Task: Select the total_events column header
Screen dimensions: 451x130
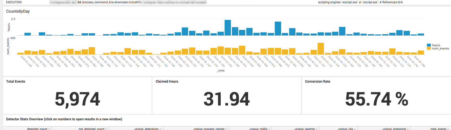Action: 438,129
